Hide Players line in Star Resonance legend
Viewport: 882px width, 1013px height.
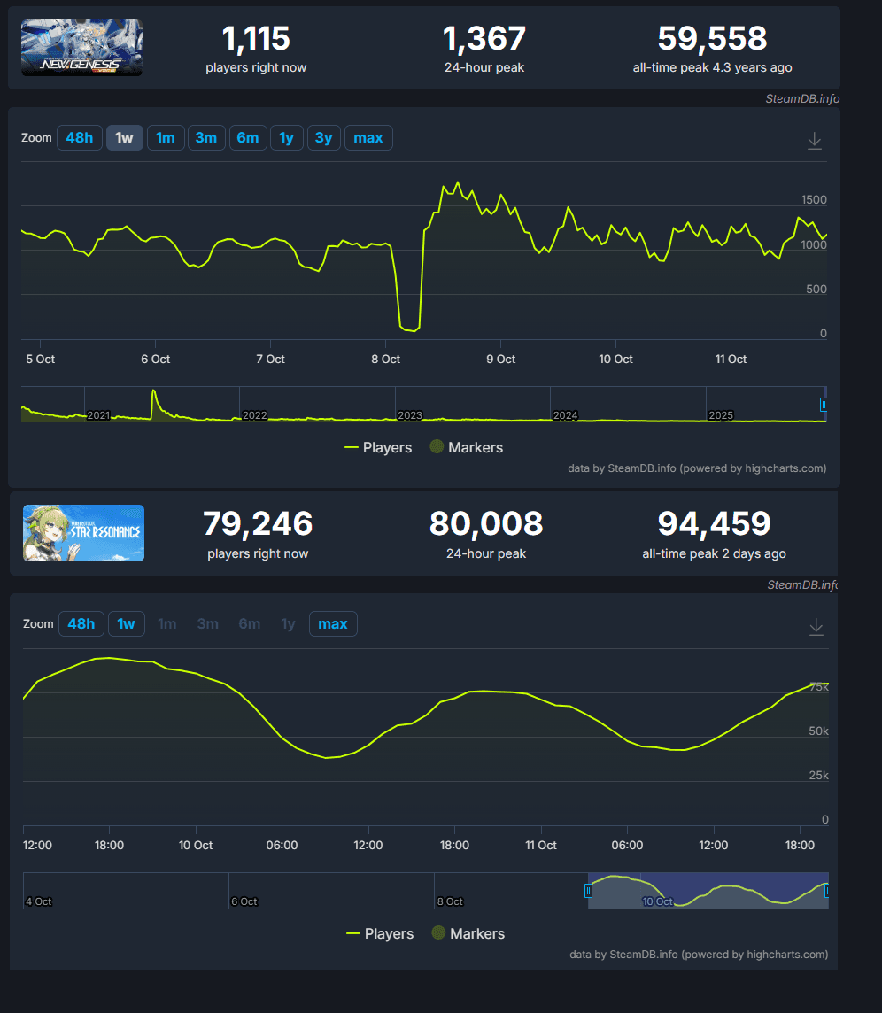pyautogui.click(x=380, y=933)
